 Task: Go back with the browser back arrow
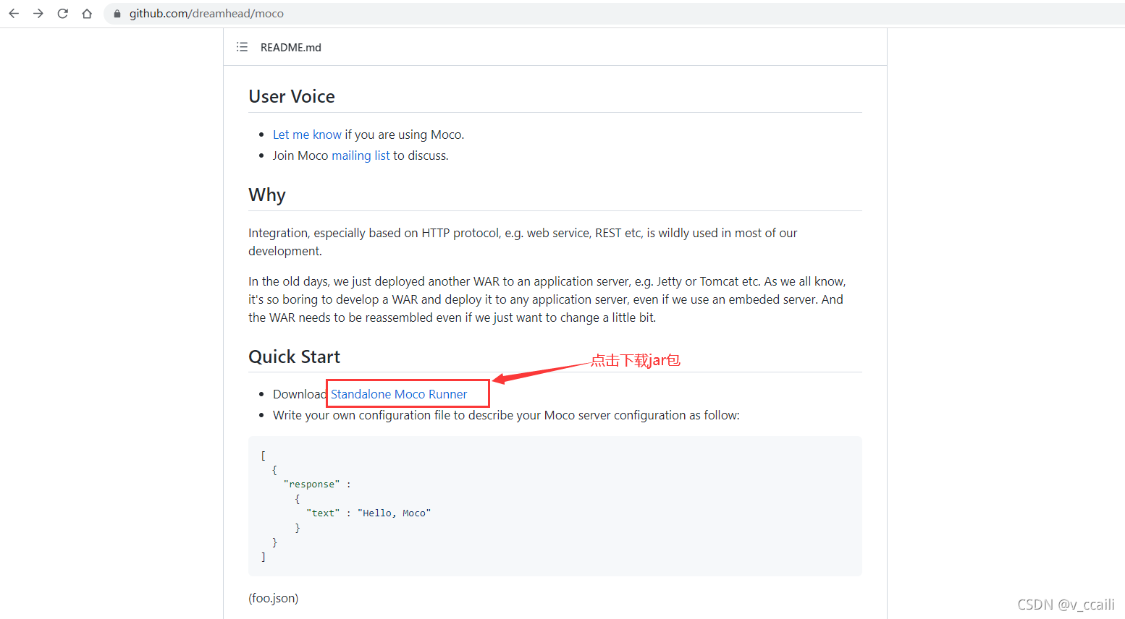(14, 14)
